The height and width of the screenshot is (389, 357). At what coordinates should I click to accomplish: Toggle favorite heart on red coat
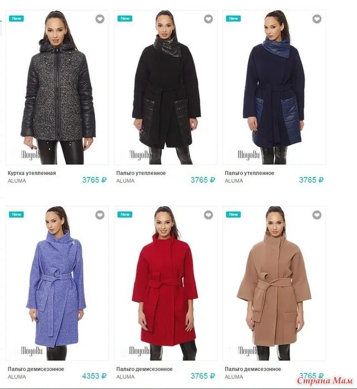[209, 215]
